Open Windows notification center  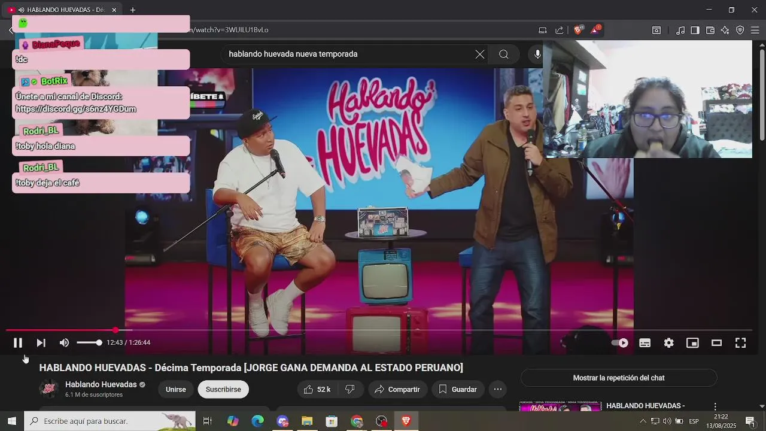pyautogui.click(x=750, y=421)
